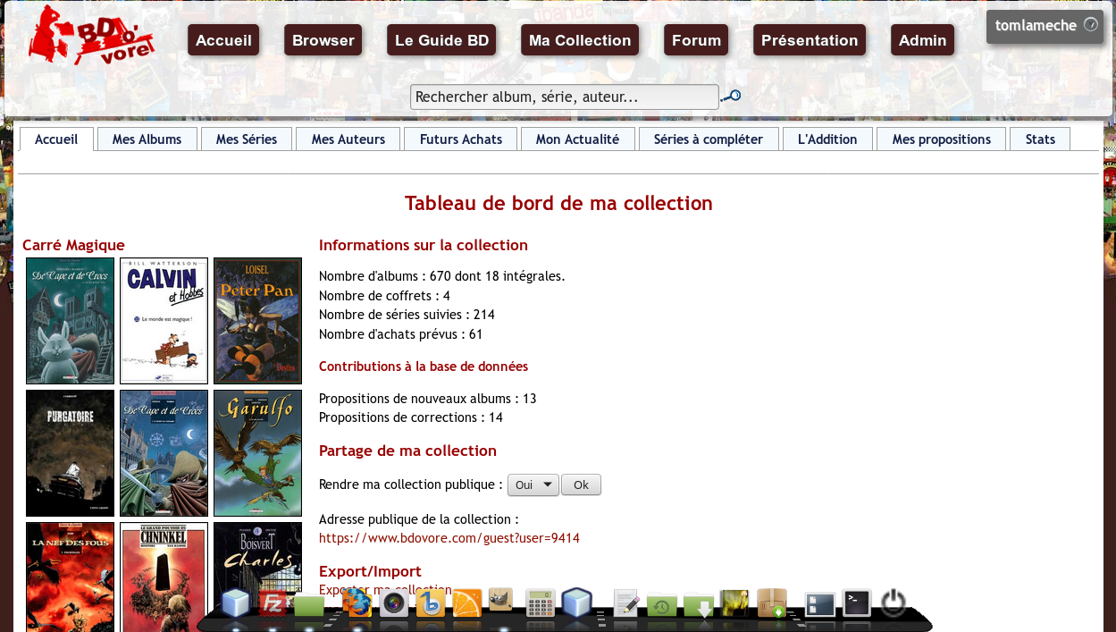Open the yellow picture icon in dock

click(734, 603)
